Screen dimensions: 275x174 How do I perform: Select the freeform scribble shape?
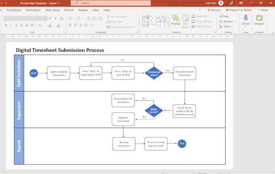click(148, 25)
